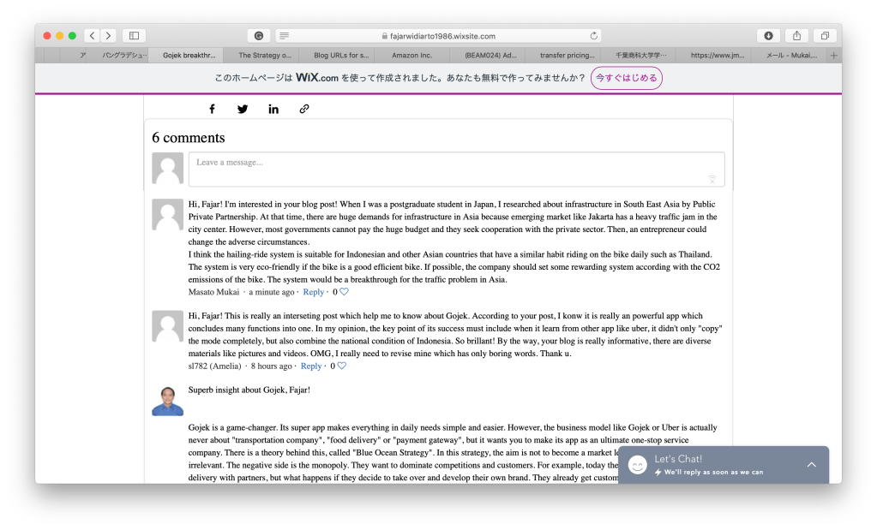Copy post link chain icon
877x530 pixels.
click(x=304, y=109)
